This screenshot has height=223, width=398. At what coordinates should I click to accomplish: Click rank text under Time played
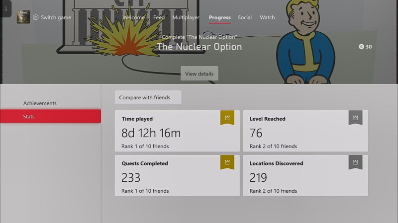145,146
